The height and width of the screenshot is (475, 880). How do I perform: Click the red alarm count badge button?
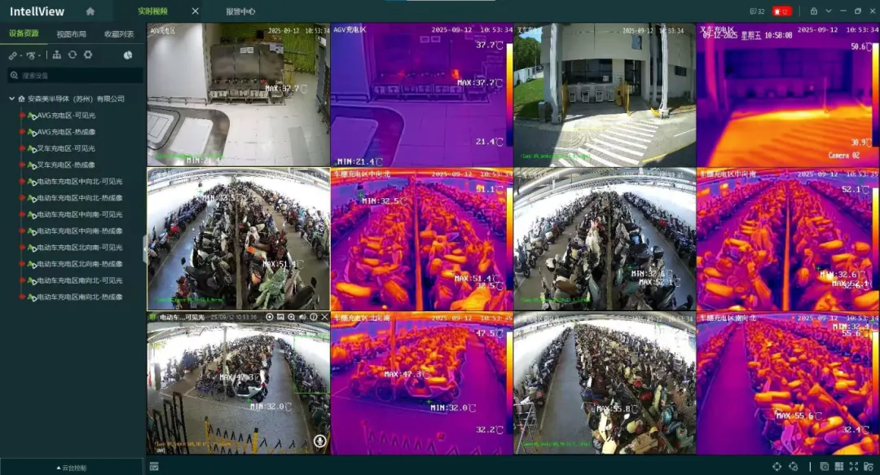782,11
